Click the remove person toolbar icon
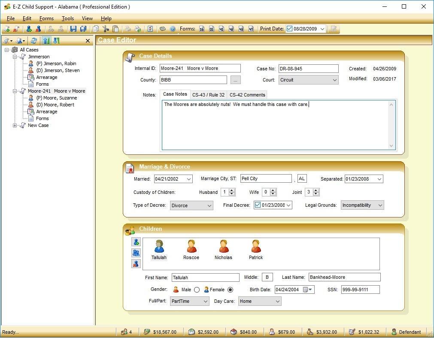The width and height of the screenshot is (434, 338). pyautogui.click(x=38, y=29)
